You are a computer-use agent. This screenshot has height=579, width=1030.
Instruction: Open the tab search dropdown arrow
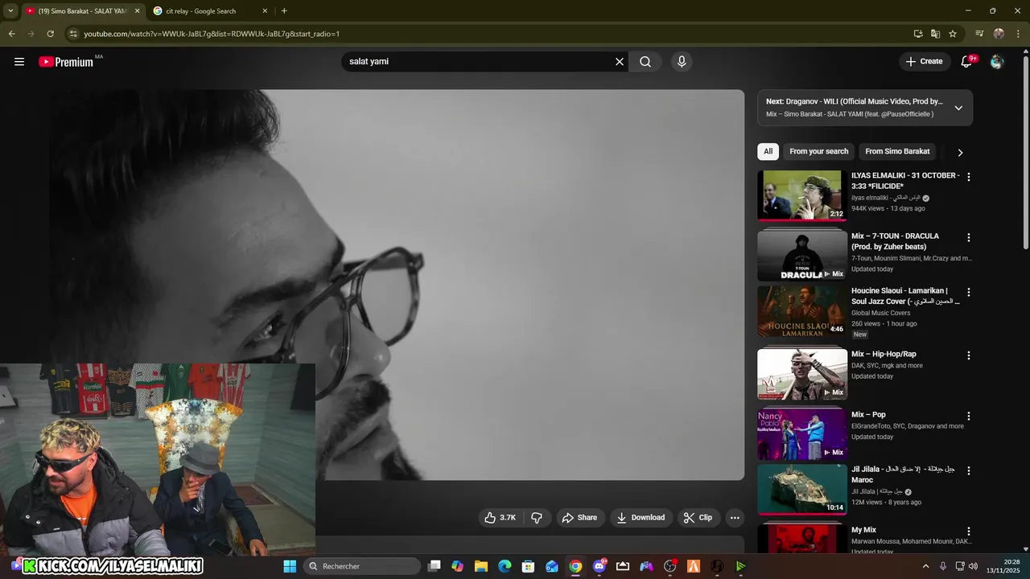10,11
